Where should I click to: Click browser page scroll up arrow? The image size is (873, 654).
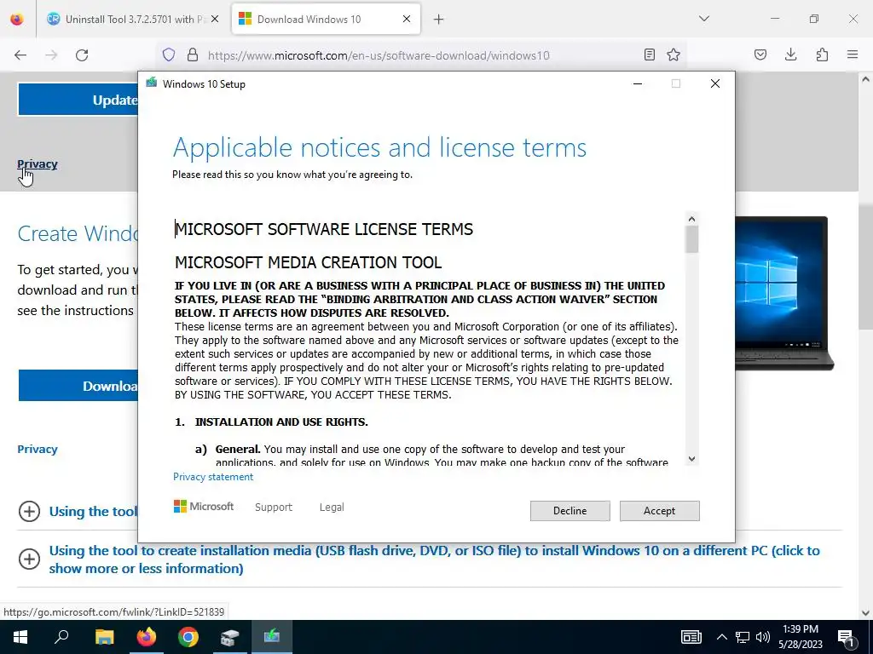pyautogui.click(x=866, y=79)
